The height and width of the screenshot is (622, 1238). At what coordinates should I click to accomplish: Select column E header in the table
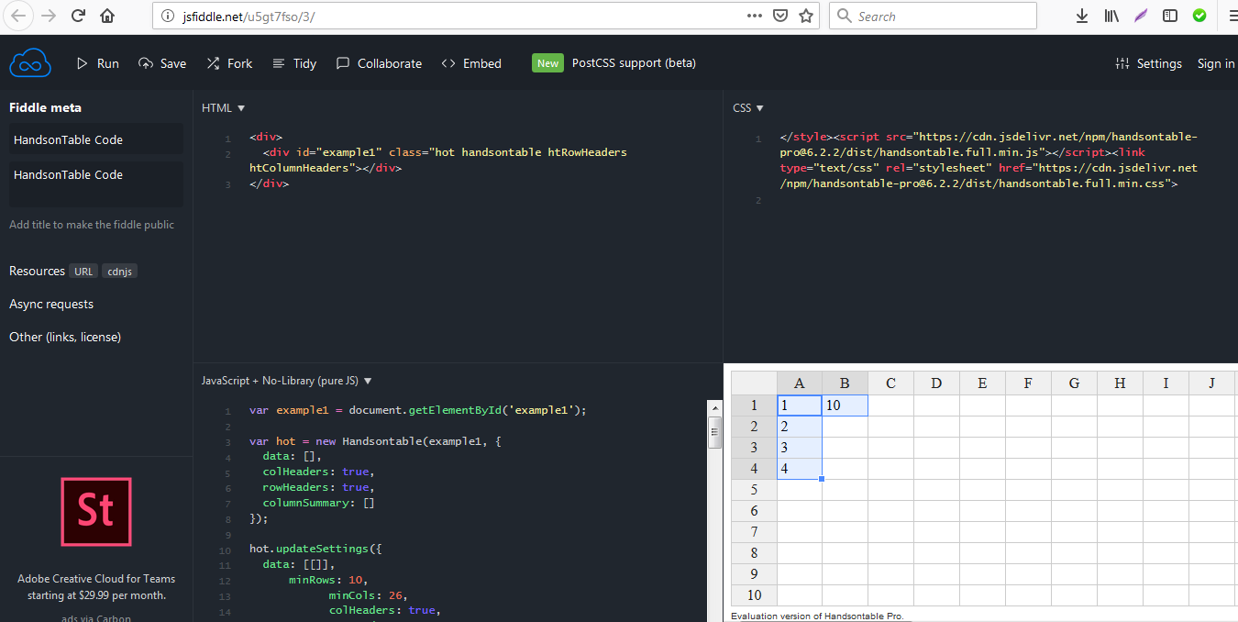click(983, 383)
